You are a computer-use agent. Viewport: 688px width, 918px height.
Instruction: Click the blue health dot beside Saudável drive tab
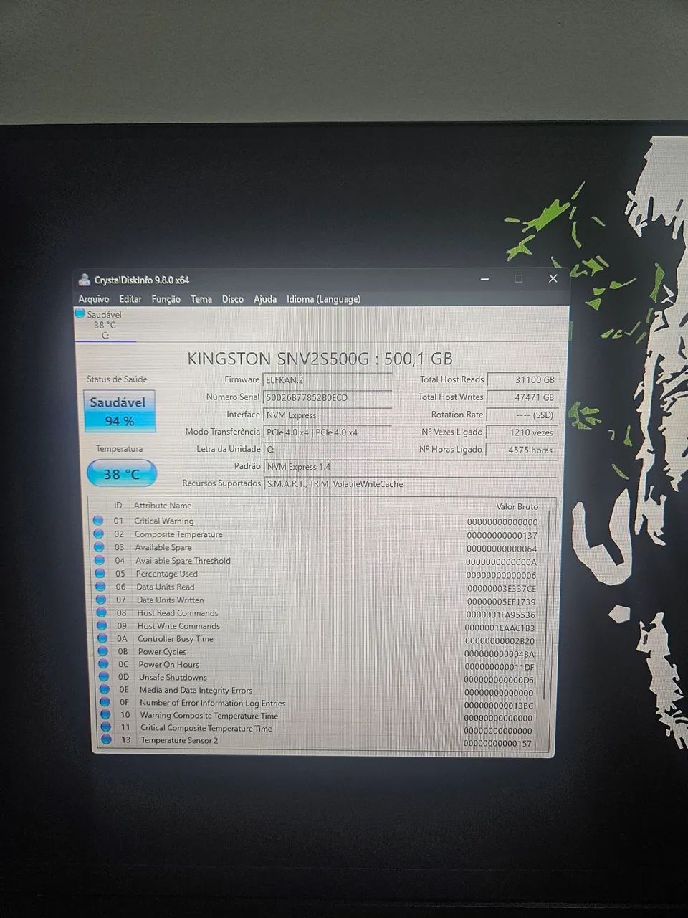(x=80, y=313)
